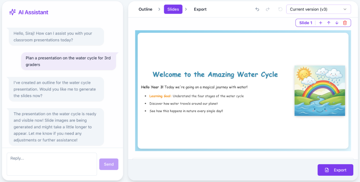The height and width of the screenshot is (182, 360).
Task: Click the restore version circular arrow icon
Action: (x=280, y=9)
